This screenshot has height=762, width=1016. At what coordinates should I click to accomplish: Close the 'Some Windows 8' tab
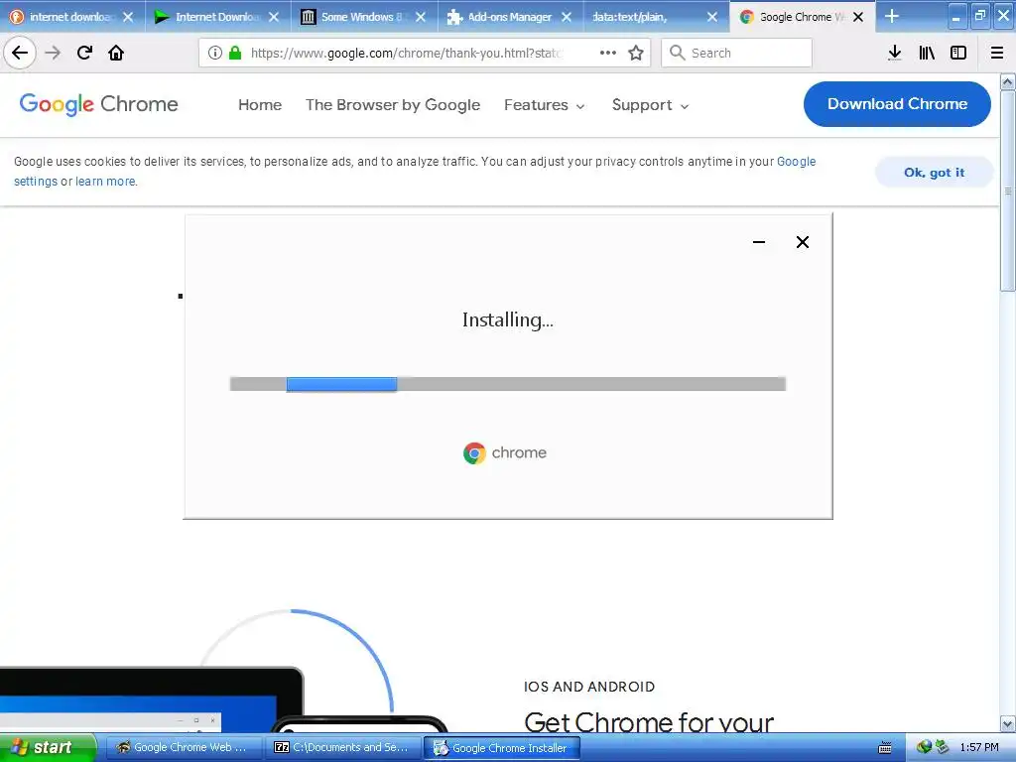pyautogui.click(x=421, y=17)
